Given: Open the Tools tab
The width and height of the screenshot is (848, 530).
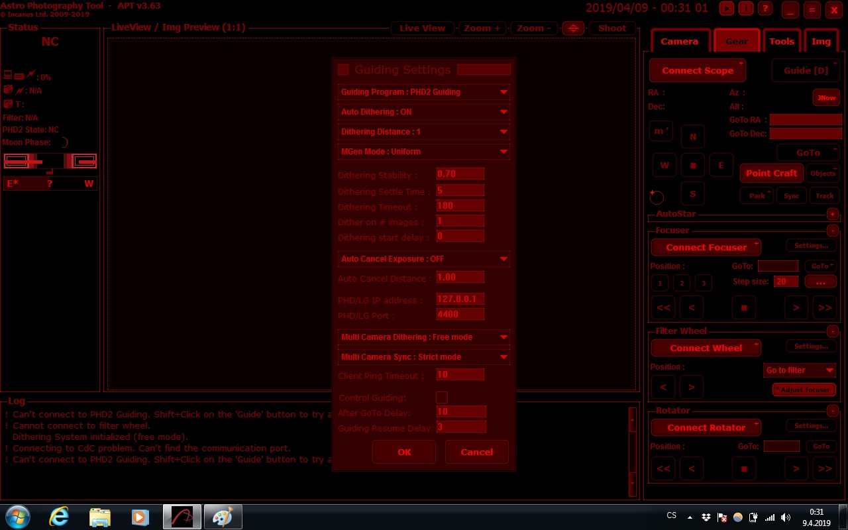Looking at the screenshot, I should click(x=781, y=41).
